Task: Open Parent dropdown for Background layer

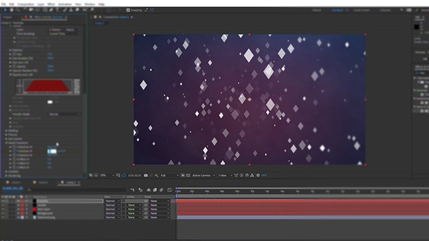Action: (x=160, y=213)
